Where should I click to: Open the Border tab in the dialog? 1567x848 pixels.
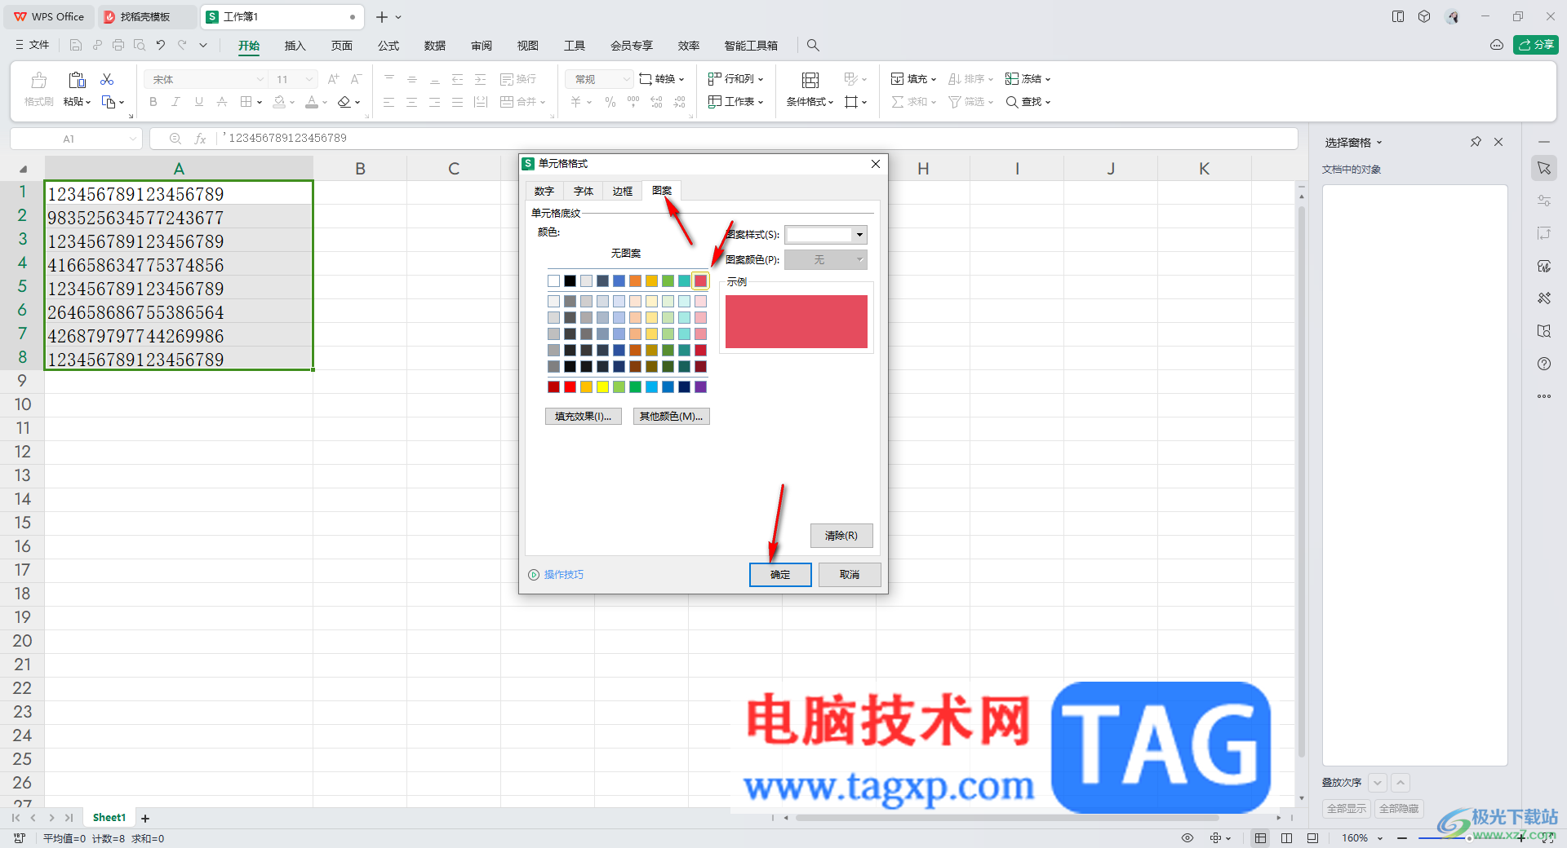[623, 191]
